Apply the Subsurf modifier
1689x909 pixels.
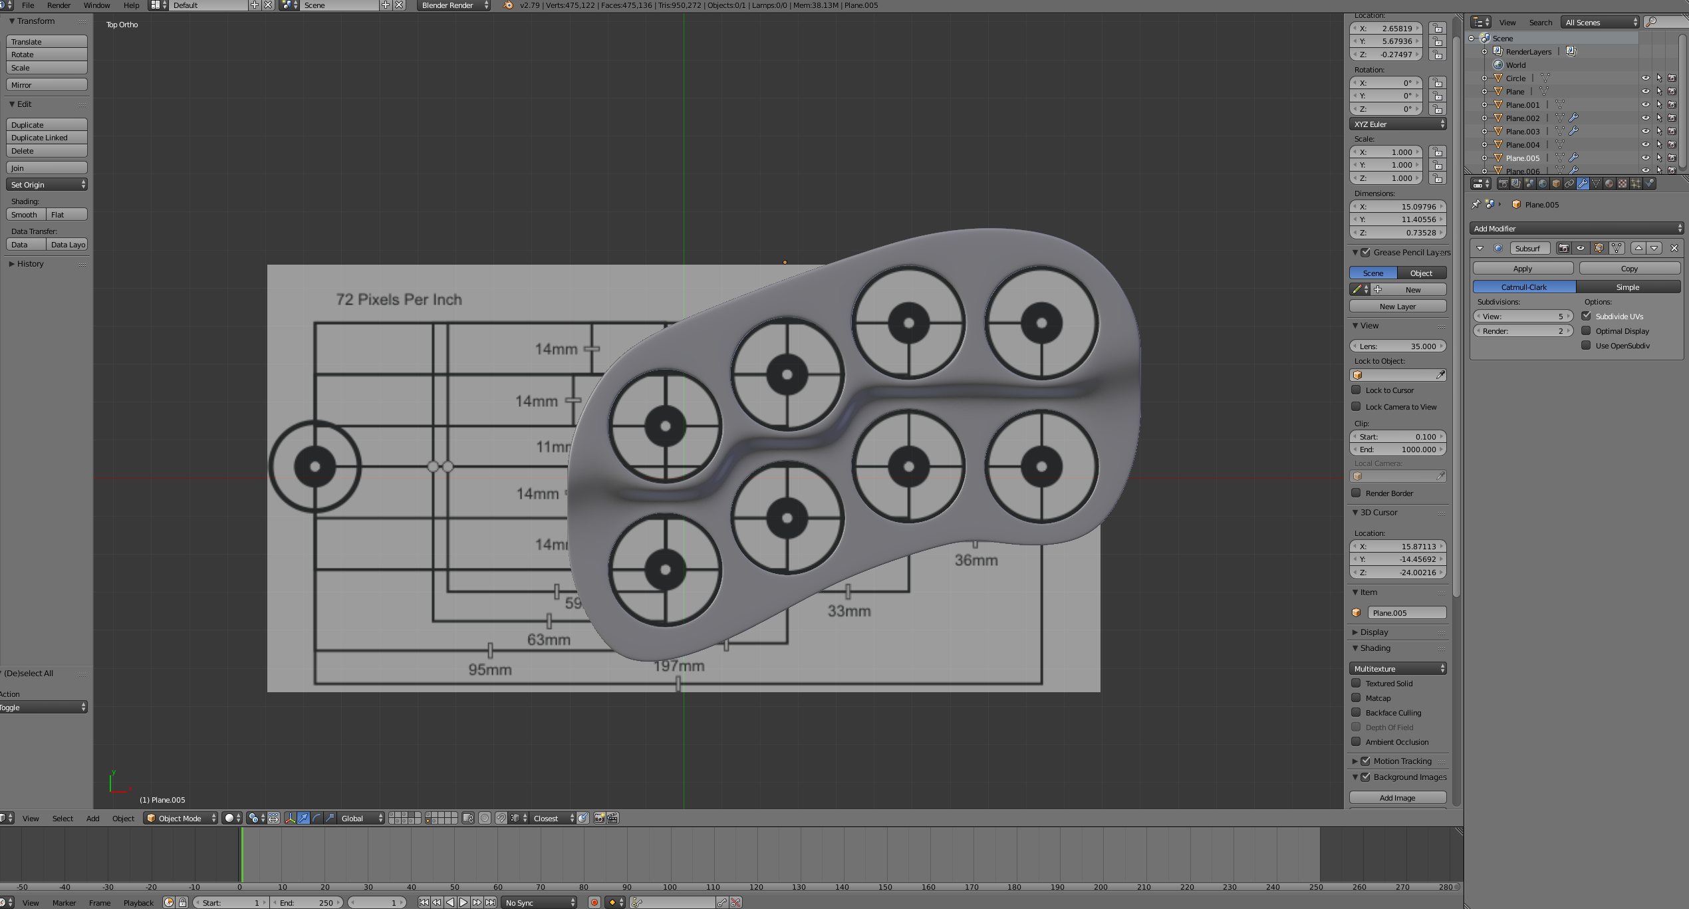[x=1522, y=268]
